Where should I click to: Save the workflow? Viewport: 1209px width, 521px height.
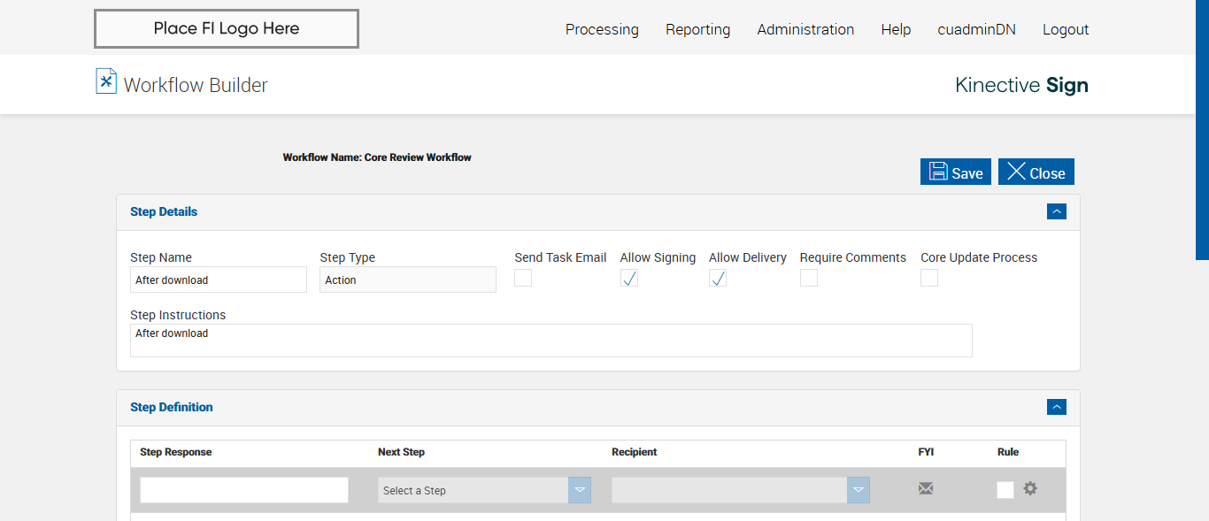coord(956,172)
